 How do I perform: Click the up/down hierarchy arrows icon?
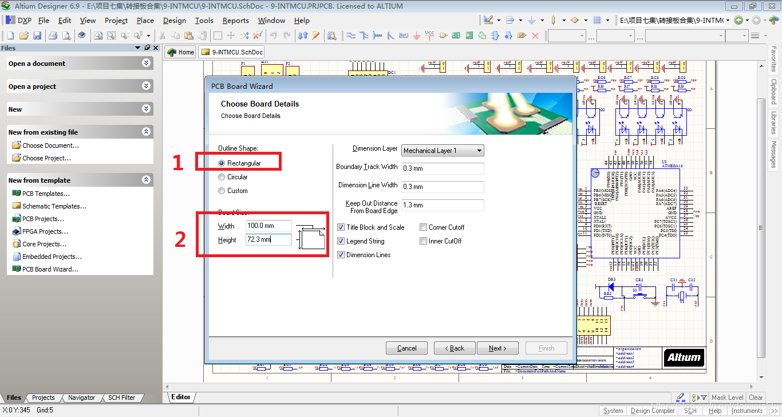tap(303, 36)
